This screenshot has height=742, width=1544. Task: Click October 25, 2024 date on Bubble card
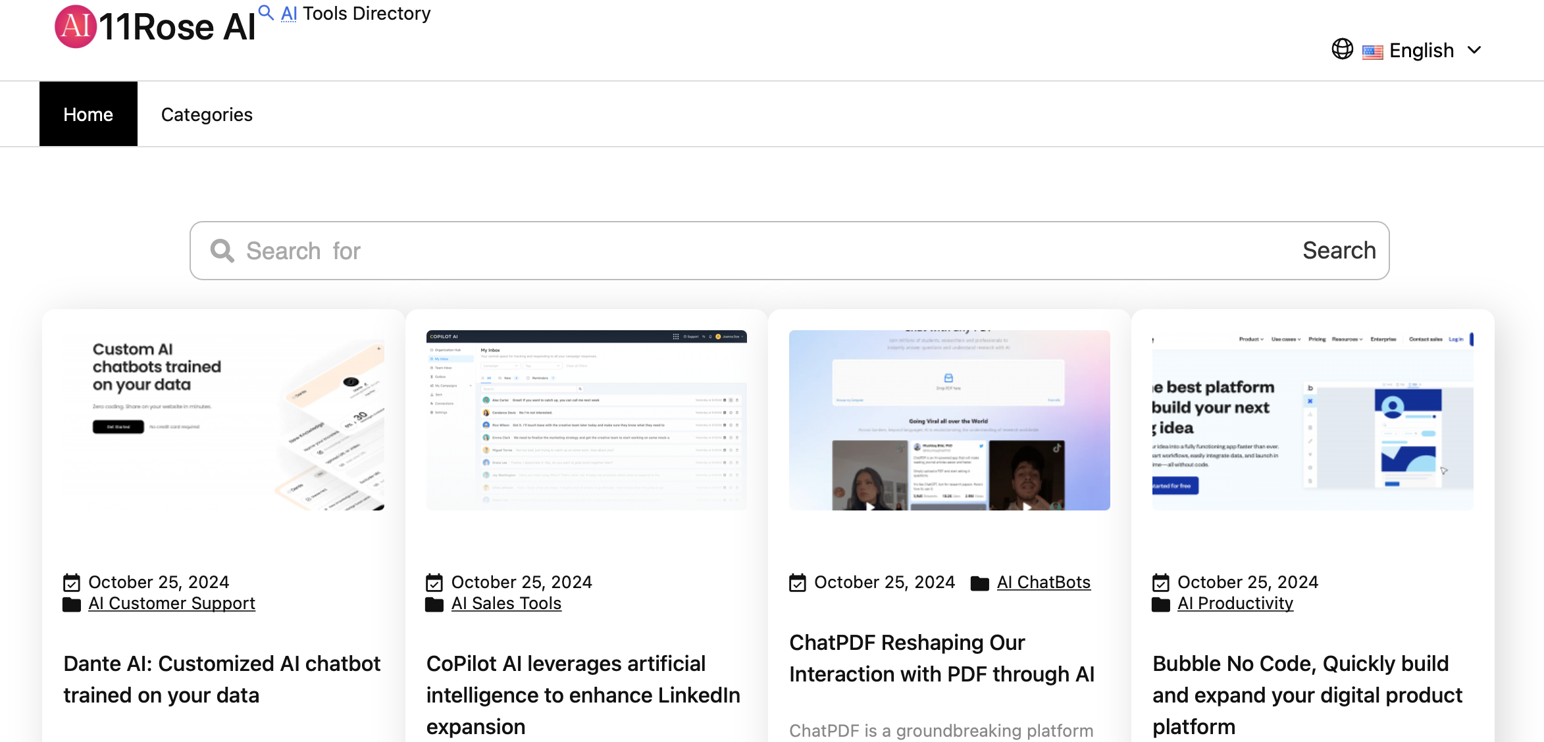click(1248, 582)
